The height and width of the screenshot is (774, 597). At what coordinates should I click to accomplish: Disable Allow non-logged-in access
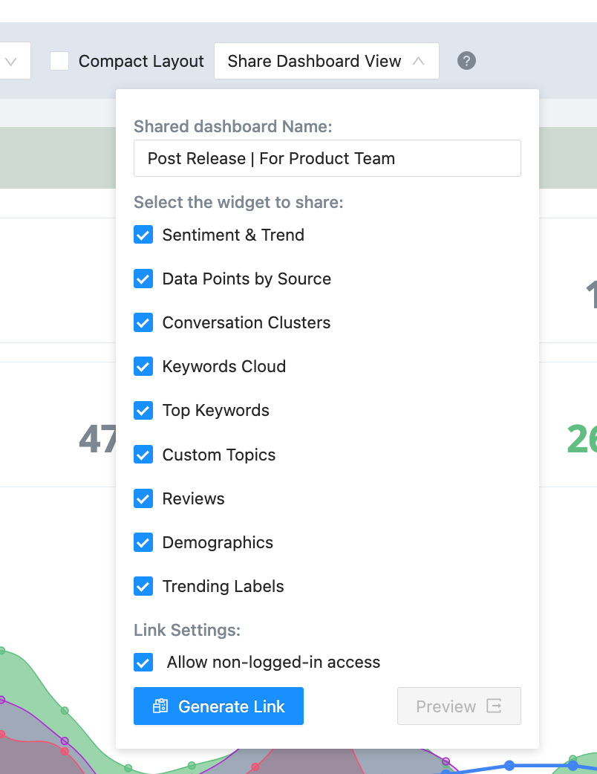point(143,662)
